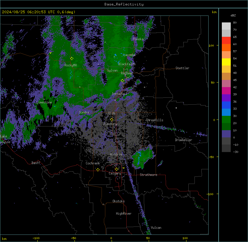Select the blue 33-36 dBZ legend swatch

pyautogui.click(x=226, y=105)
